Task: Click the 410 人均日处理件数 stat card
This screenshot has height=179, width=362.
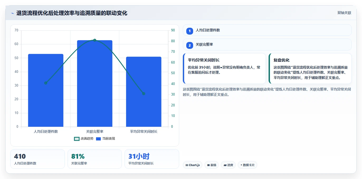Action: click(37, 159)
